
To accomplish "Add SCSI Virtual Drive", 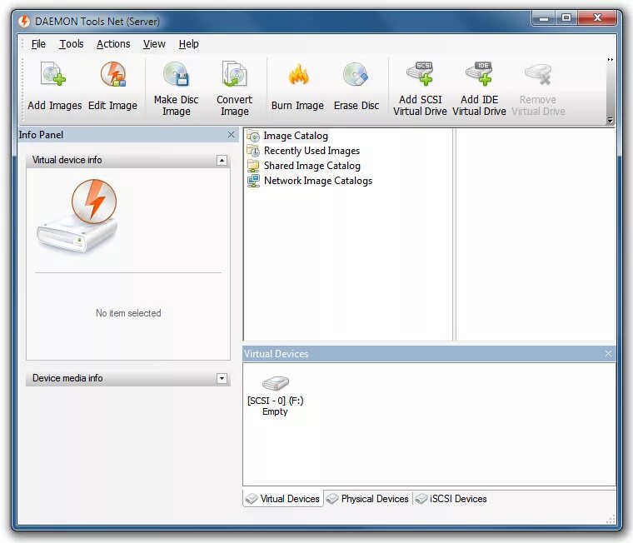I will click(420, 73).
